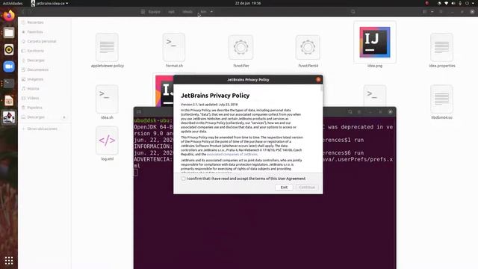Open Documentos in Files sidebar

coord(38,69)
